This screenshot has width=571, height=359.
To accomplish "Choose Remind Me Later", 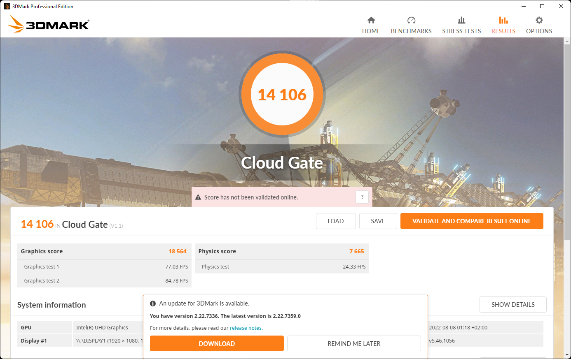I will [x=354, y=343].
